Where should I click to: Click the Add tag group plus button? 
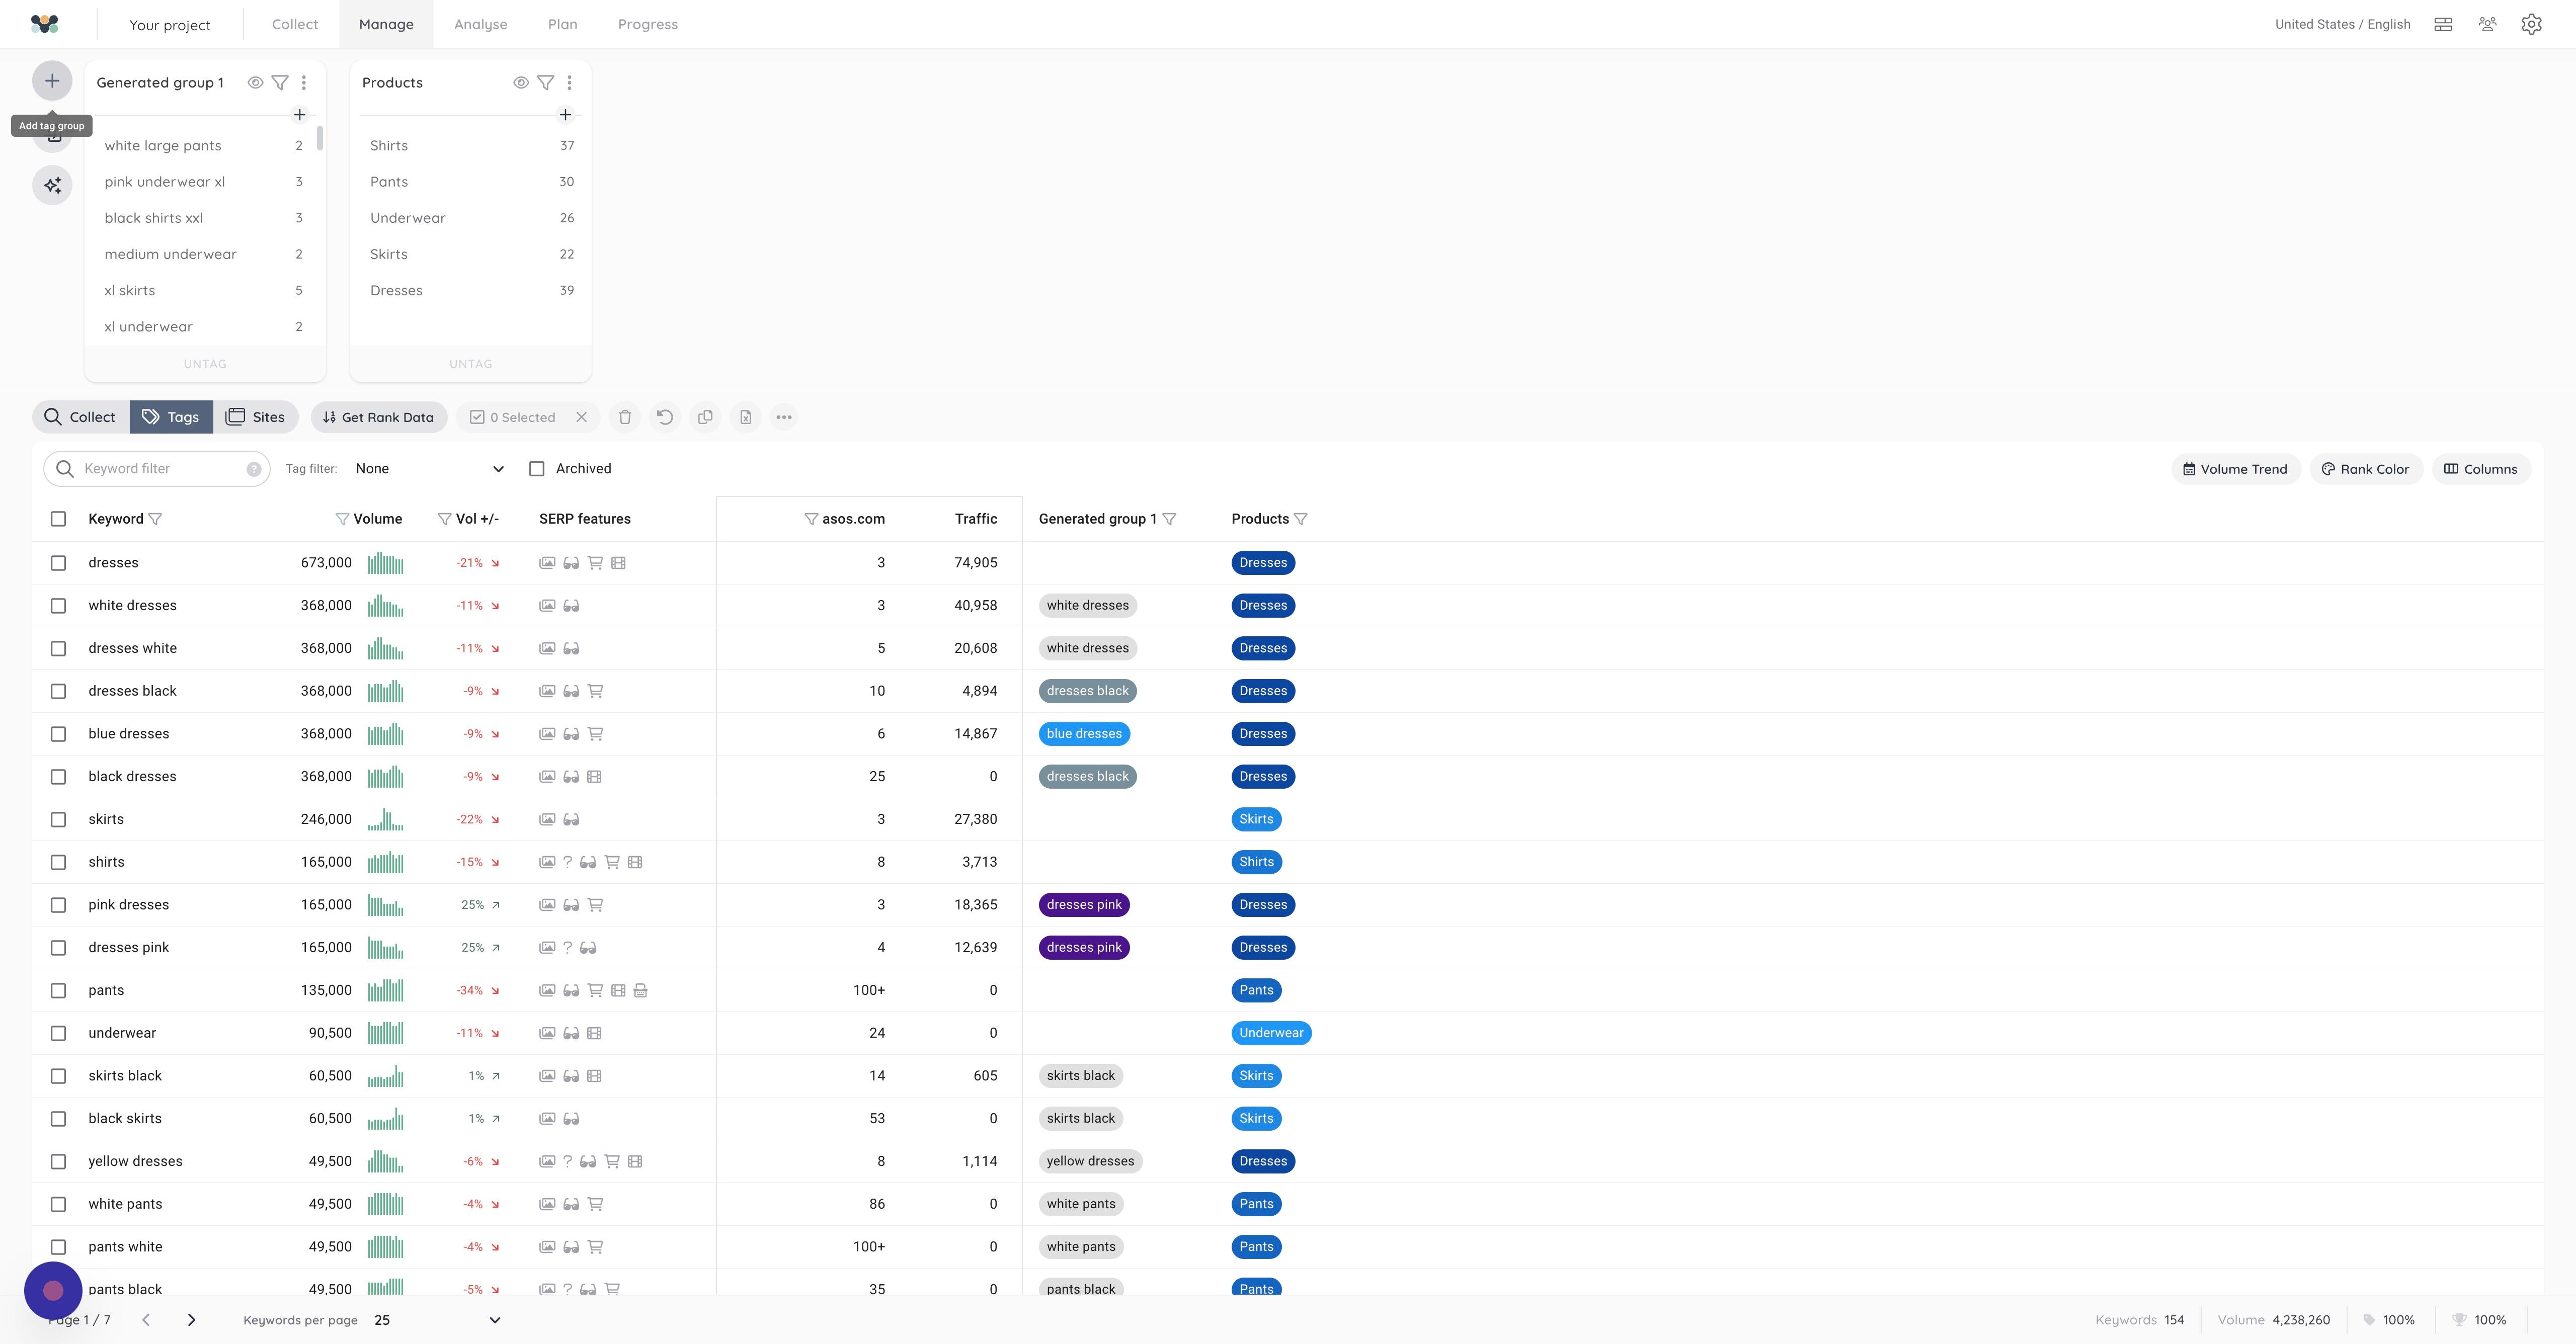coord(52,81)
